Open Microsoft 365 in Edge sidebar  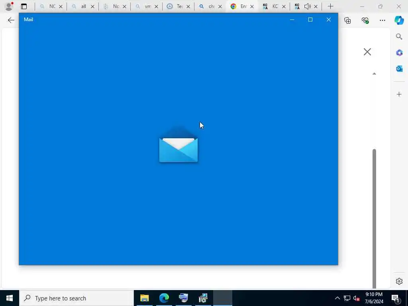pyautogui.click(x=399, y=53)
